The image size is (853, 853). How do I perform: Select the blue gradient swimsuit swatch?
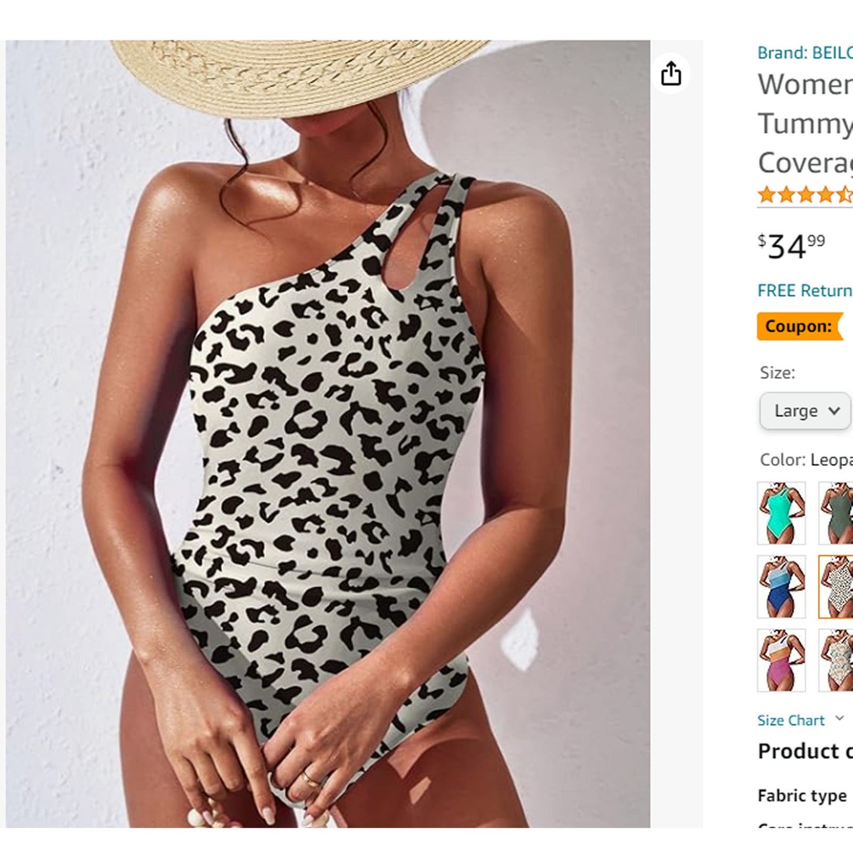coord(781,586)
